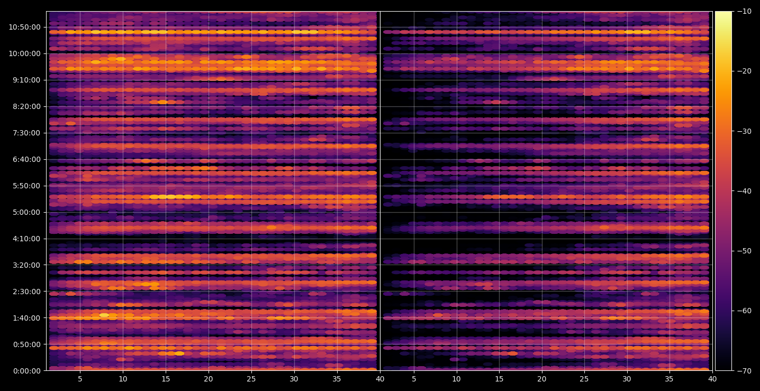This screenshot has height=391, width=760.
Task: Click x-axis tick 25 of the left heatmap
Action: point(251,379)
